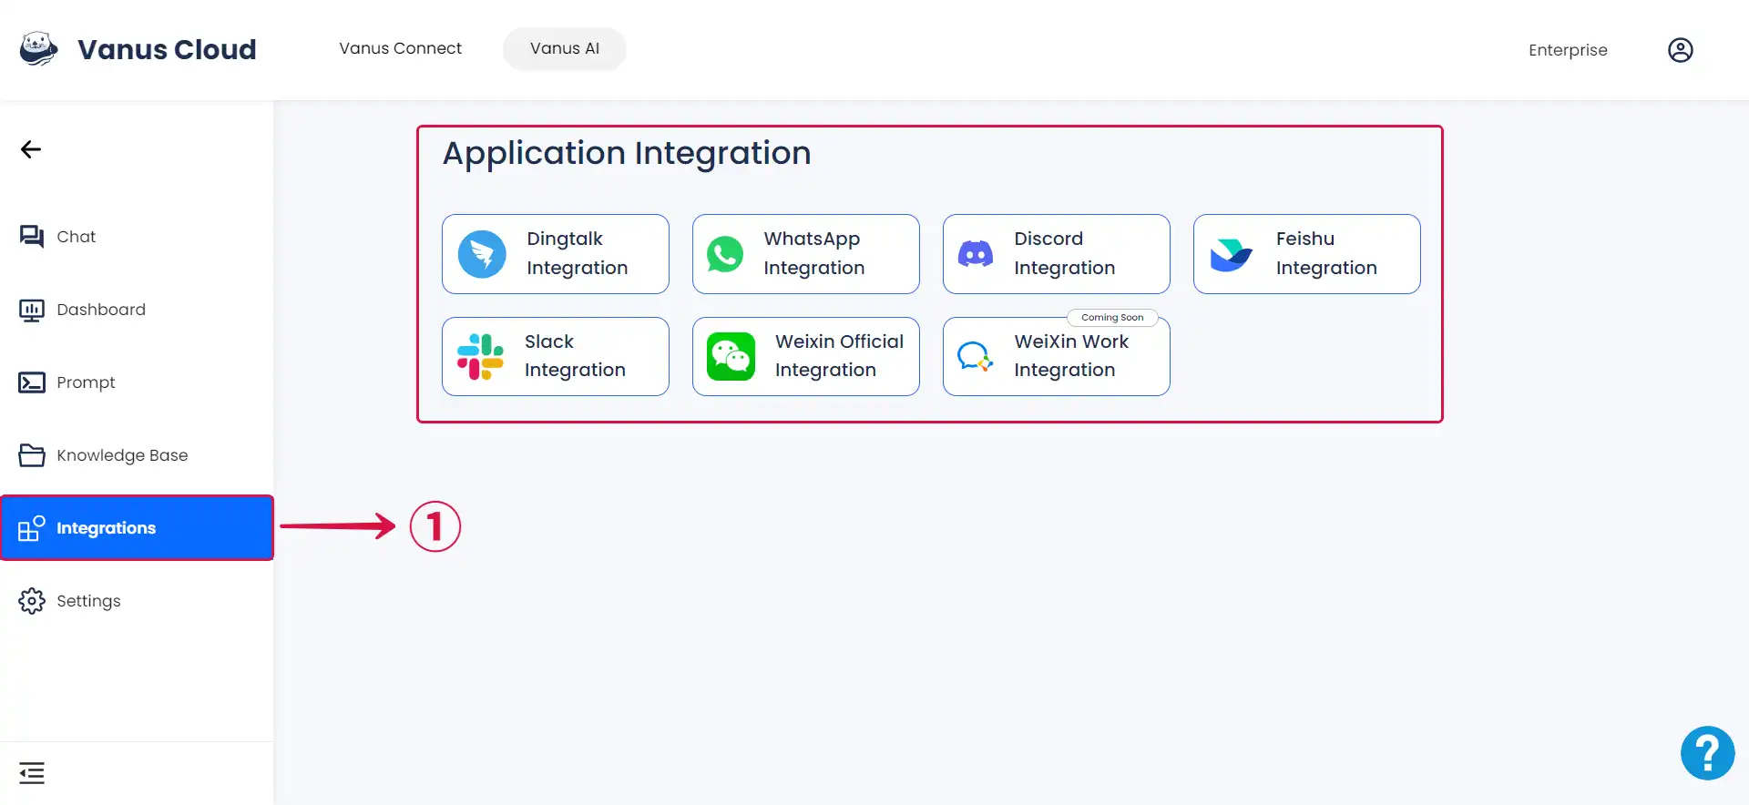Open Prompt from the sidebar
The width and height of the screenshot is (1749, 805).
click(137, 382)
